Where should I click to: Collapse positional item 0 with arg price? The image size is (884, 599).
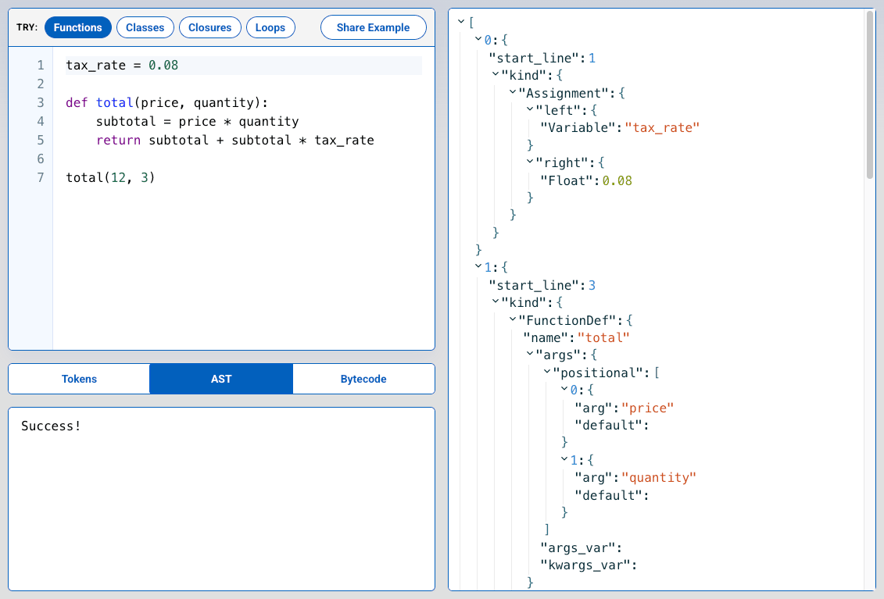point(564,388)
